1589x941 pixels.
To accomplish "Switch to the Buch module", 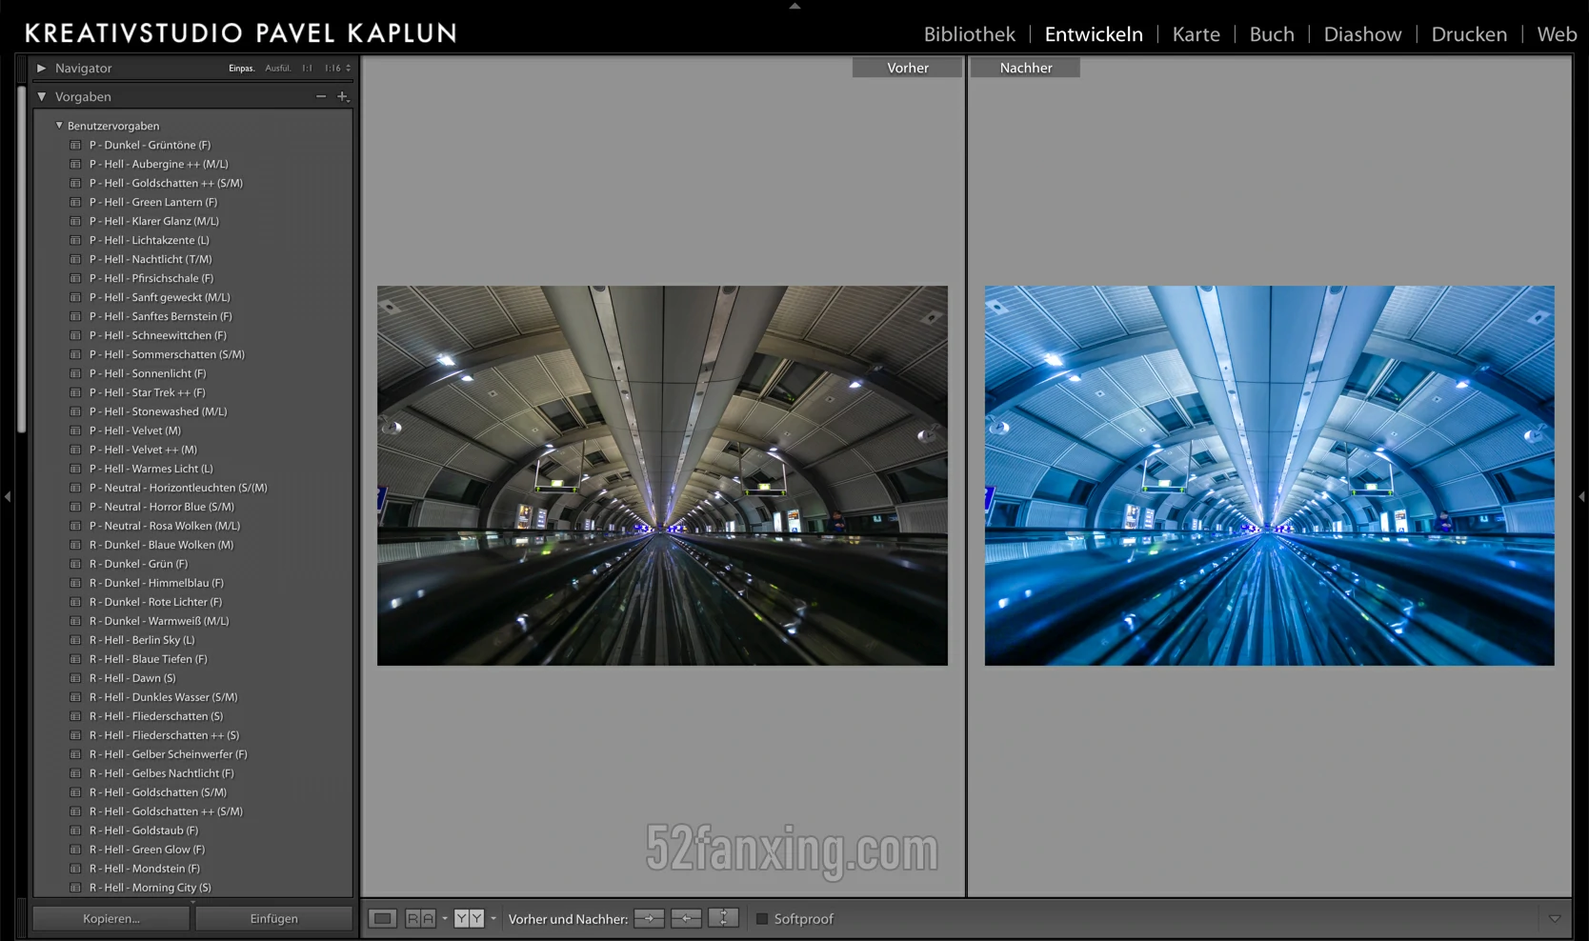I will point(1272,34).
